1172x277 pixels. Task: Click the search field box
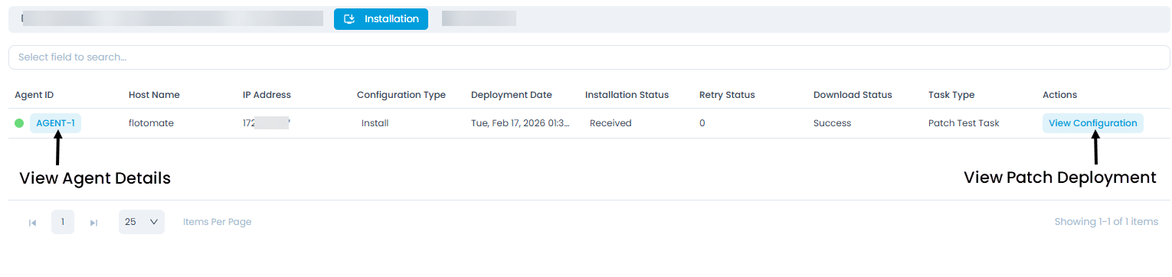pyautogui.click(x=589, y=57)
